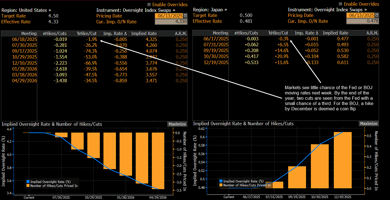Click the 0.478 Cur. Imp. O/N Rate field
390x200 pixels.
362,21
